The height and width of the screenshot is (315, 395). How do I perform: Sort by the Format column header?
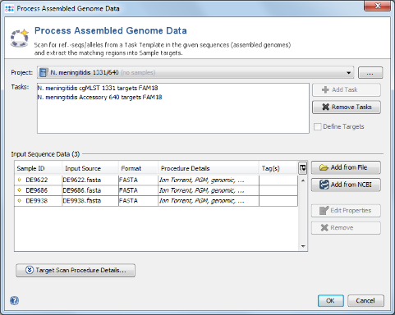pos(138,168)
